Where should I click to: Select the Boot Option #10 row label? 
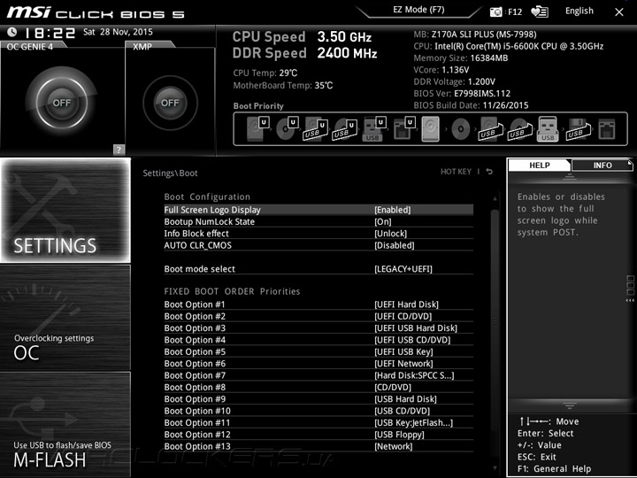click(197, 411)
